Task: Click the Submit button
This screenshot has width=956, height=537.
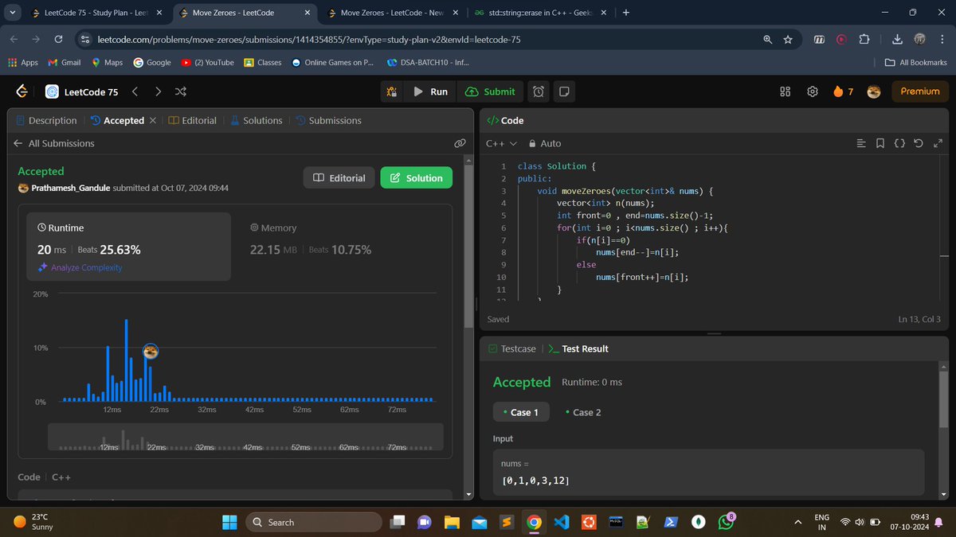Action: (490, 91)
